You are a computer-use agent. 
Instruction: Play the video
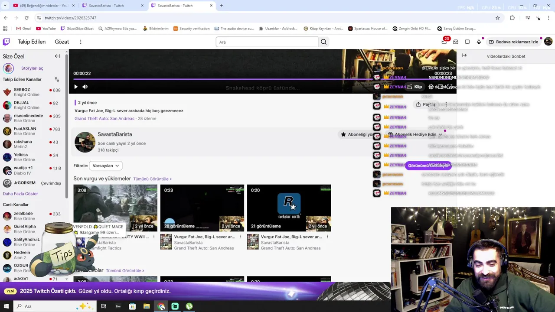[x=76, y=87]
